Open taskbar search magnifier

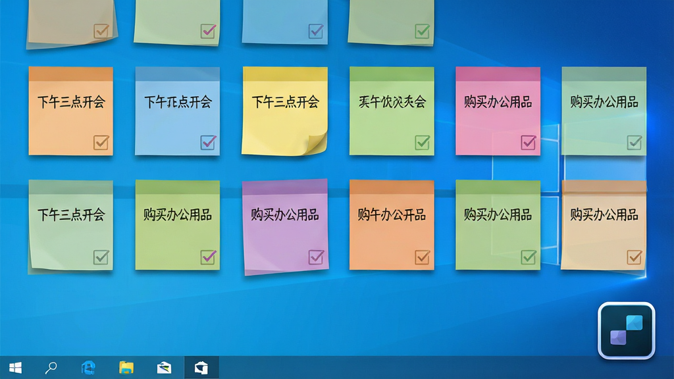point(51,368)
